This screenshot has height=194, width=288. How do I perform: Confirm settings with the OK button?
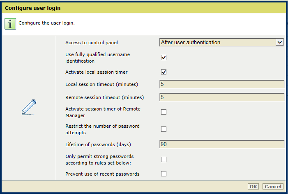253,187
